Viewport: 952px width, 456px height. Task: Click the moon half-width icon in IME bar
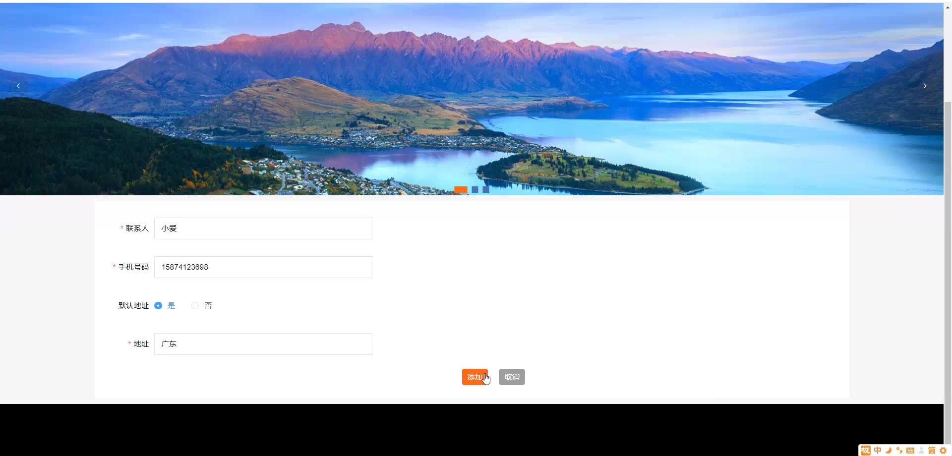coord(889,450)
